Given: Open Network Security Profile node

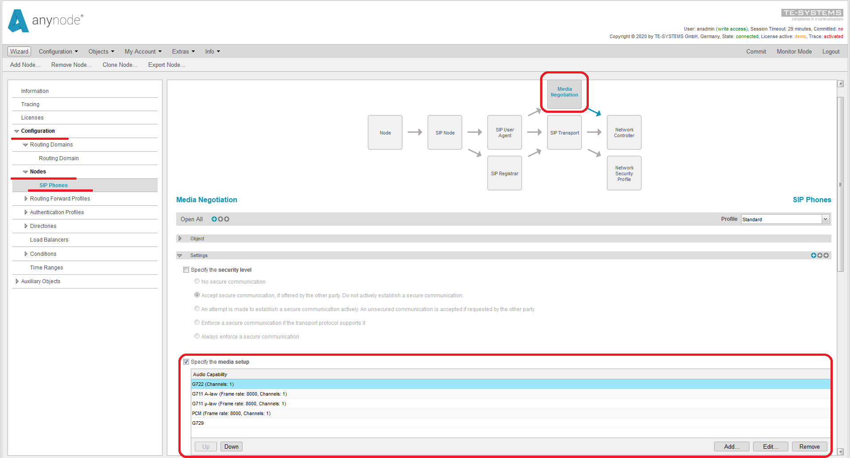Looking at the screenshot, I should pos(624,173).
